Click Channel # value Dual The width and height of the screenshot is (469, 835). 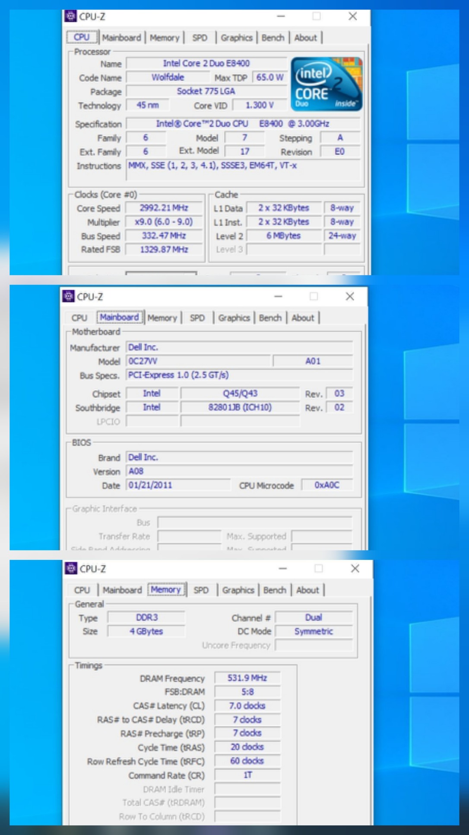[314, 617]
